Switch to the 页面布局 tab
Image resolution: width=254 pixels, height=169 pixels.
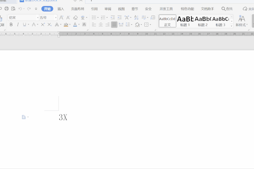click(78, 9)
